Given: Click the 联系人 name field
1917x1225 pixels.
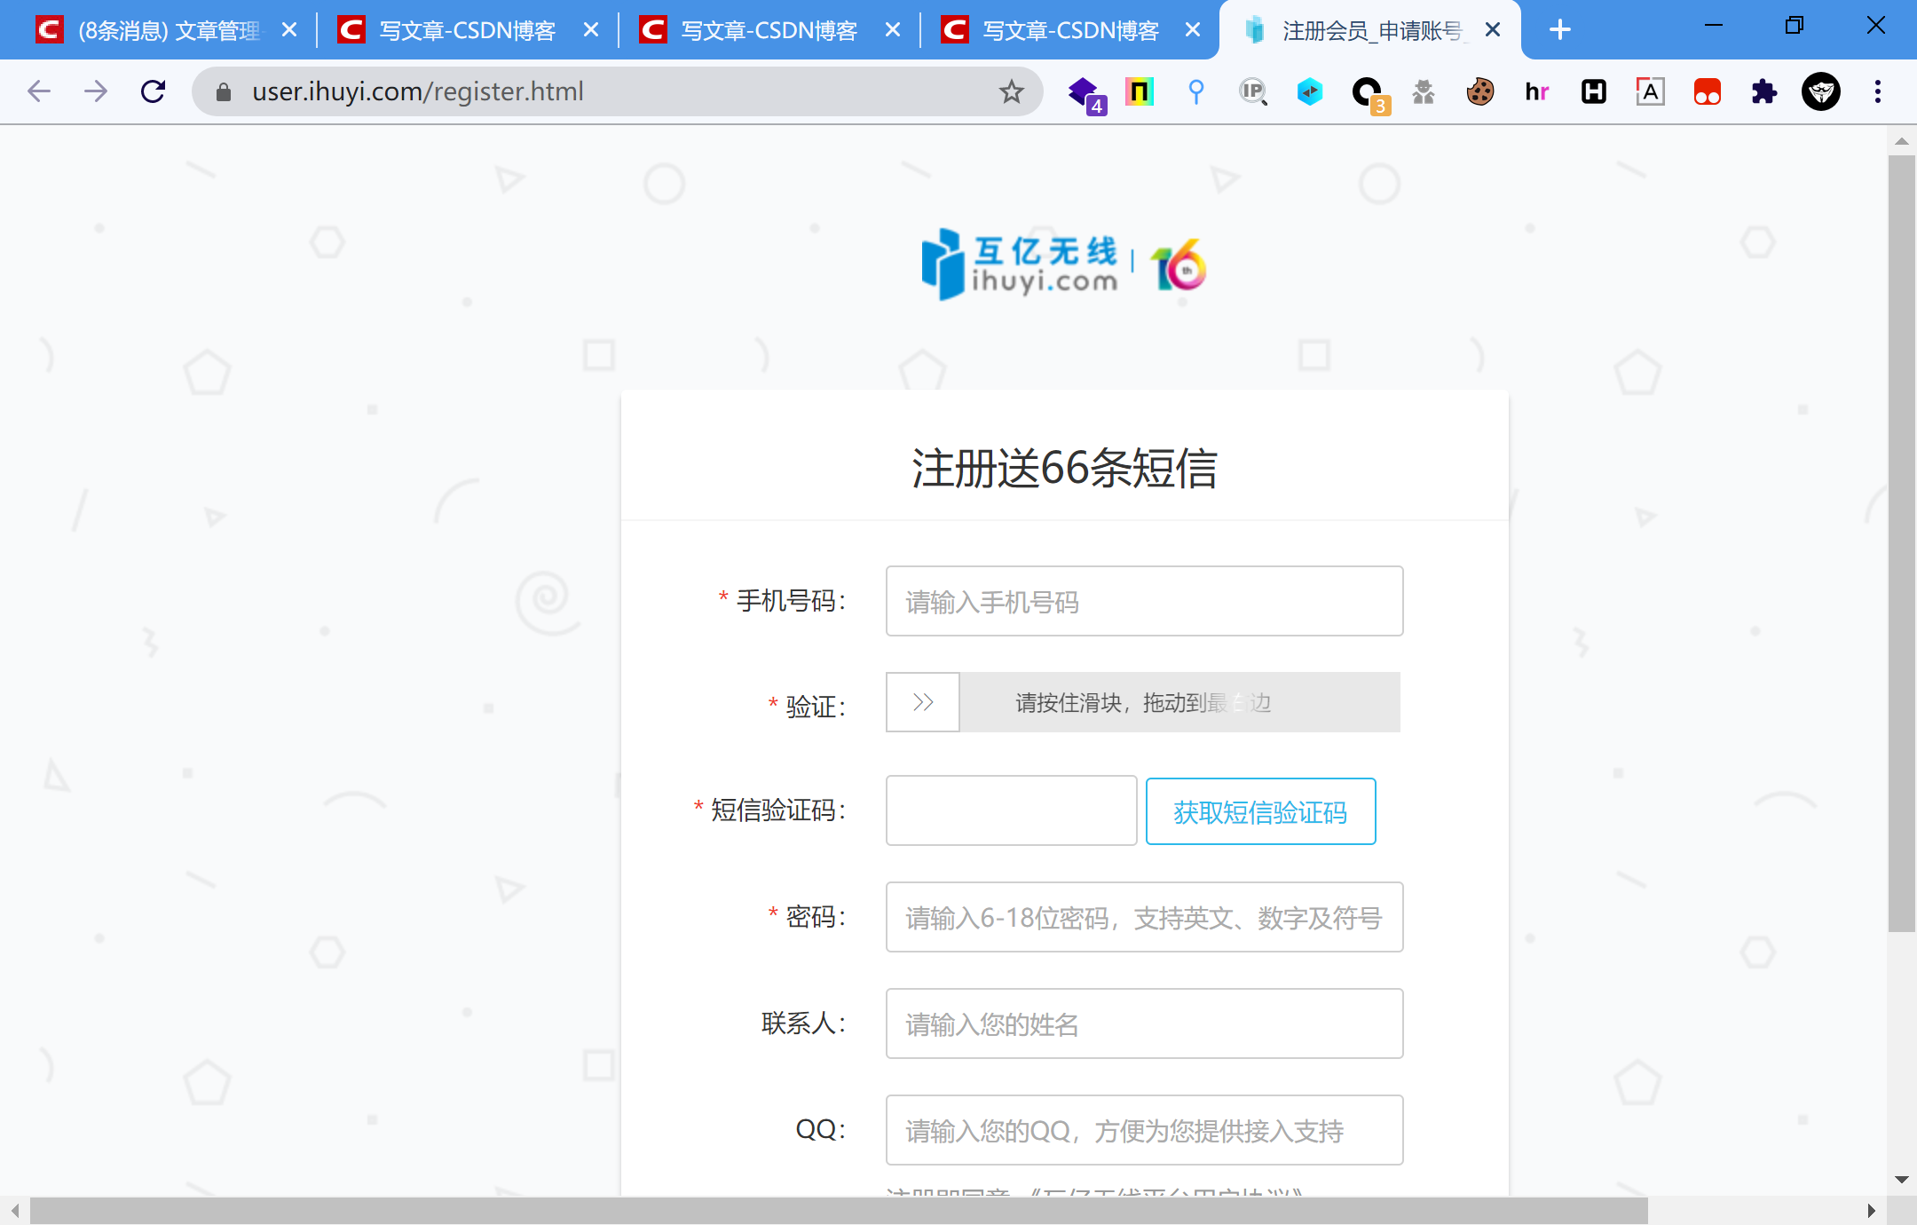Looking at the screenshot, I should (1144, 1023).
